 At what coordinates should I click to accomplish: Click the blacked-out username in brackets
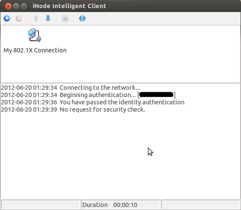point(157,94)
